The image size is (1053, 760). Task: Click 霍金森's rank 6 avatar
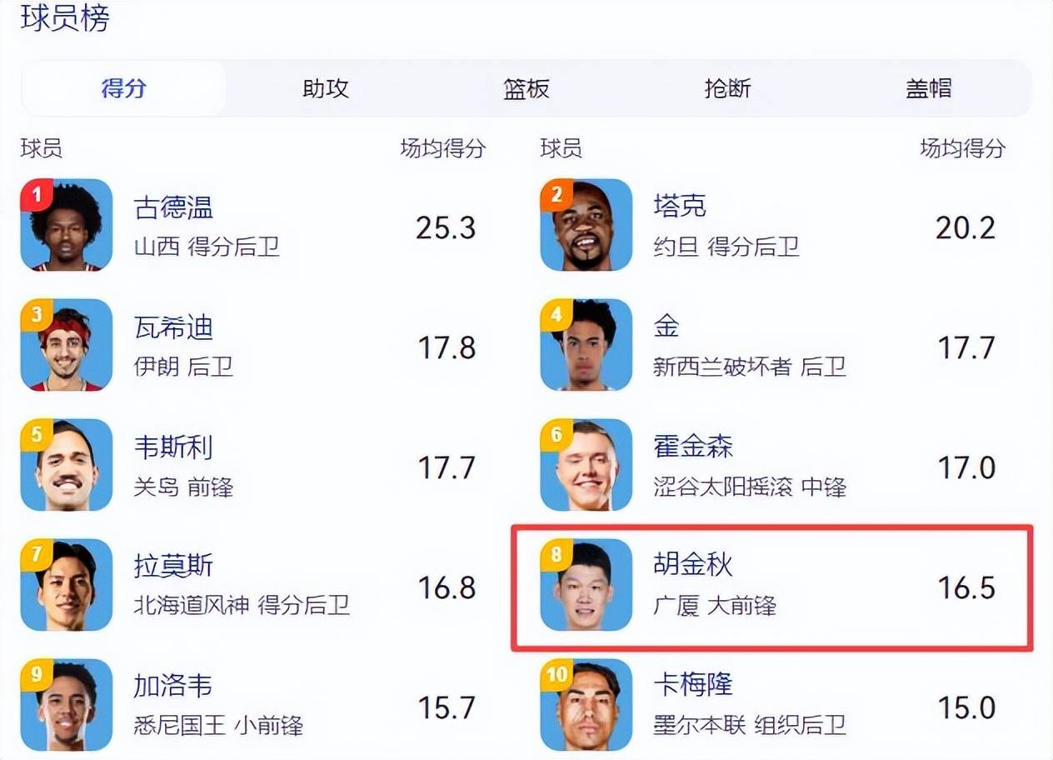point(586,465)
